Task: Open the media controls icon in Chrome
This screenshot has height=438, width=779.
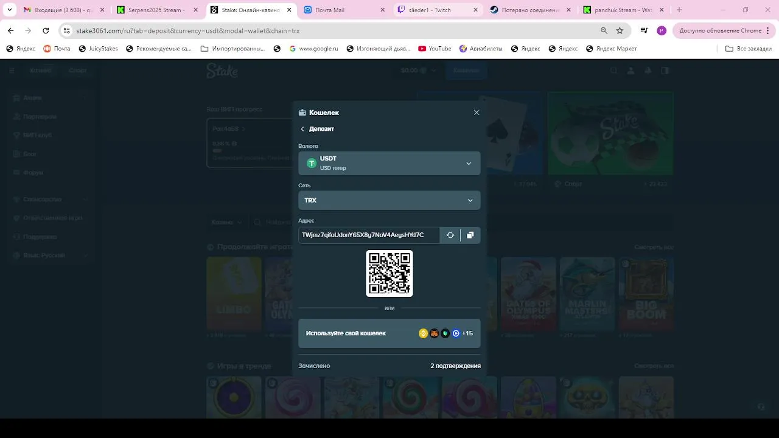Action: (644, 30)
